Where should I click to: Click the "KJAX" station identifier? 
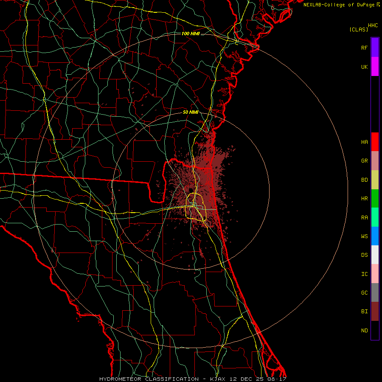coord(218,379)
